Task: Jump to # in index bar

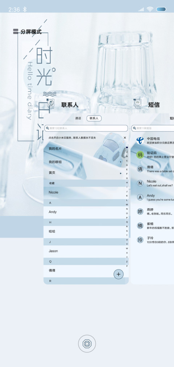Action: click(127, 266)
